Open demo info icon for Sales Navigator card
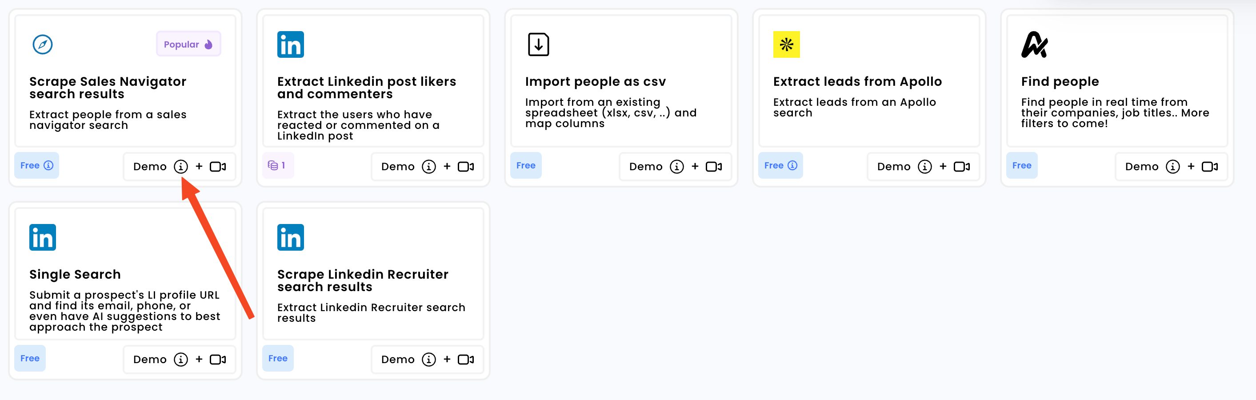This screenshot has height=400, width=1256. coord(181,167)
